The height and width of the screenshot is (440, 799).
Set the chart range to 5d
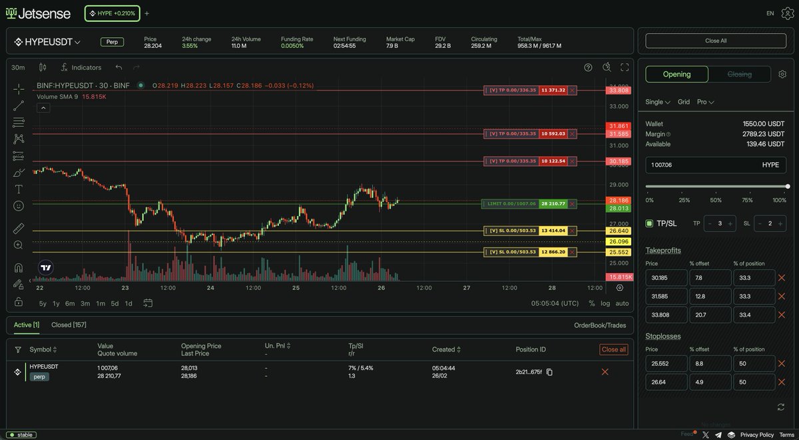point(115,303)
